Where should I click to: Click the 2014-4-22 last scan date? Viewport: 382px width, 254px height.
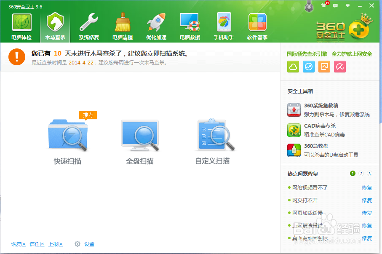[81, 63]
